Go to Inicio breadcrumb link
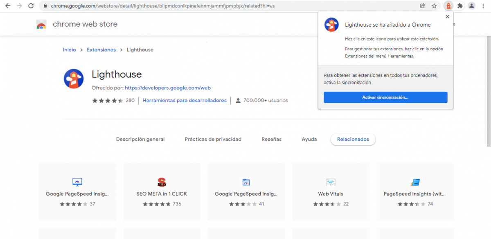491x239 pixels. (69, 50)
